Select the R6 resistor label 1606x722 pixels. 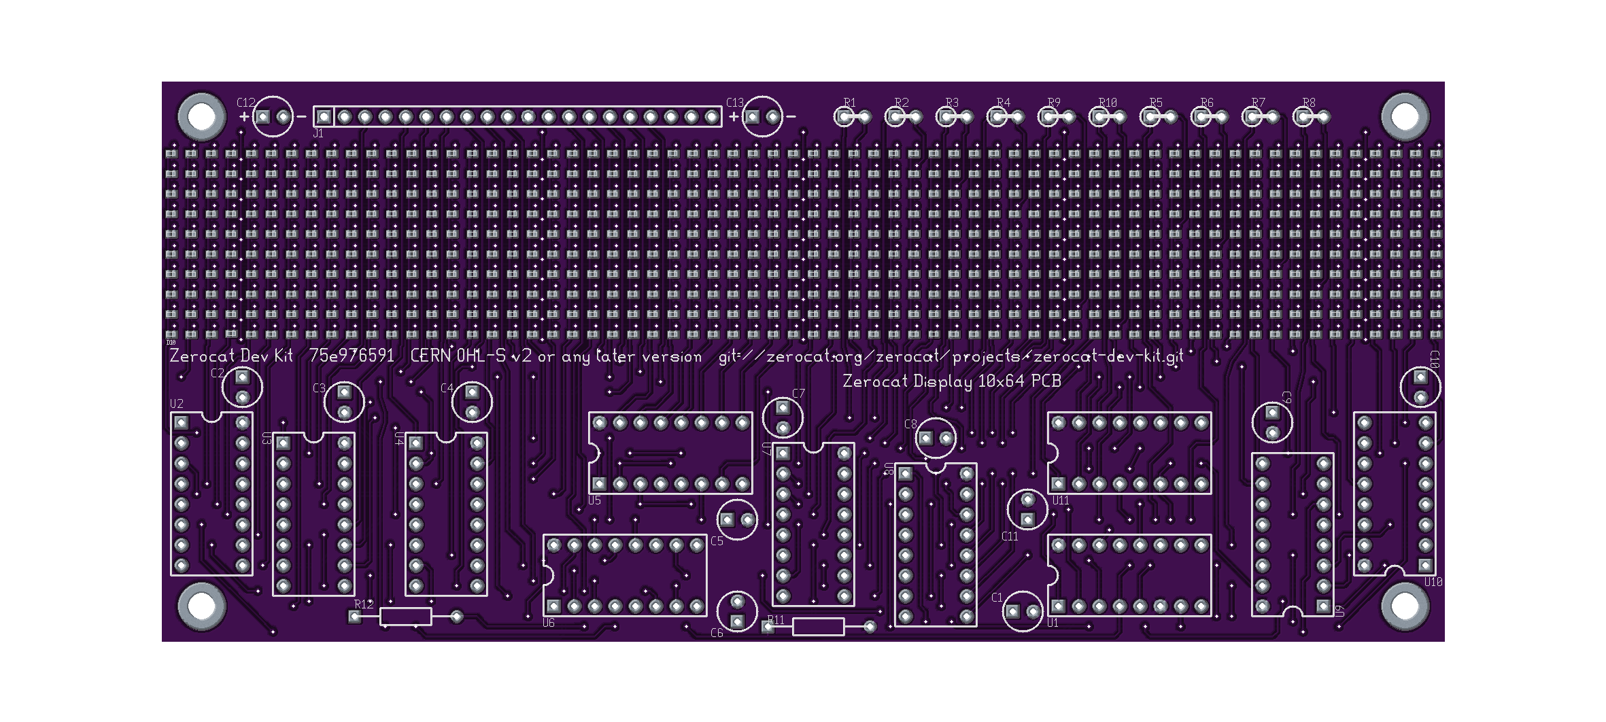(x=1207, y=103)
